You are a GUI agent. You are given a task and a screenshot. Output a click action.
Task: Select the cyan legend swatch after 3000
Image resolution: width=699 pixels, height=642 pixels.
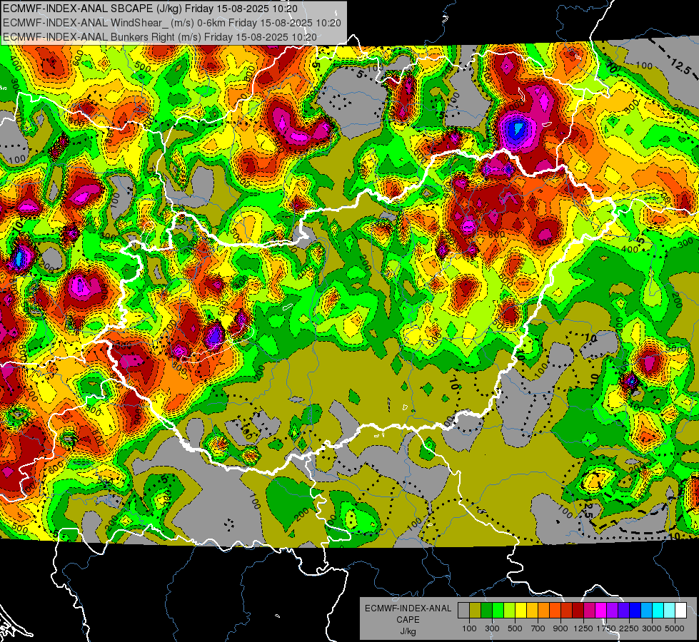click(x=658, y=610)
